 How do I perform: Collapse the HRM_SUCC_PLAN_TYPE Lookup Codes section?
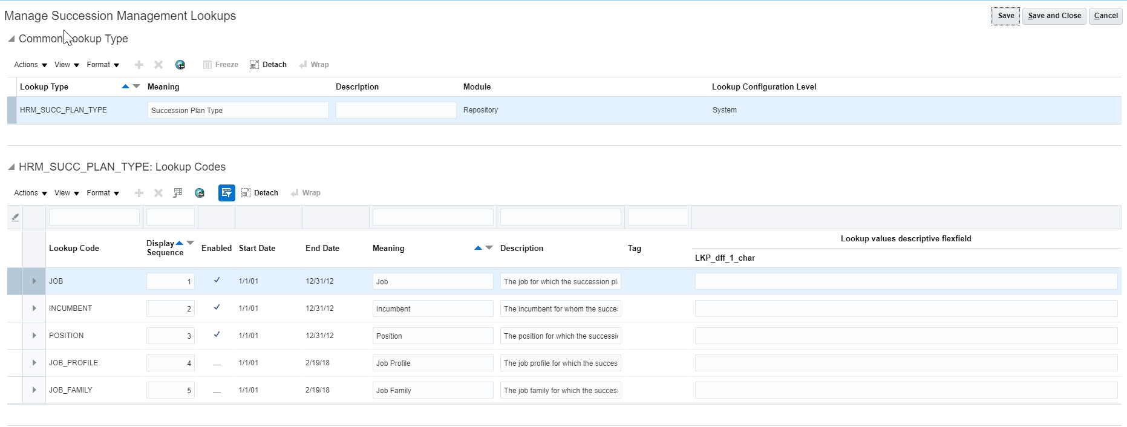click(x=11, y=167)
